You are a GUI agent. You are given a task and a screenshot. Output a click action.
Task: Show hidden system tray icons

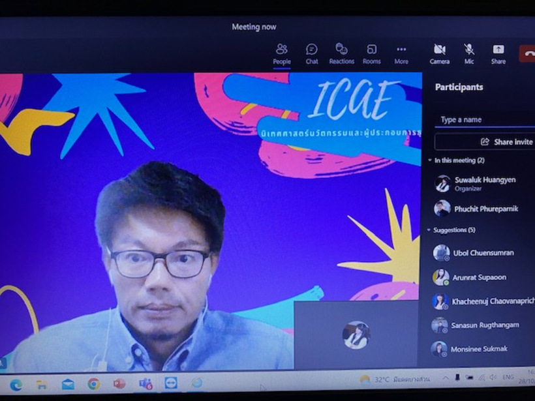446,378
